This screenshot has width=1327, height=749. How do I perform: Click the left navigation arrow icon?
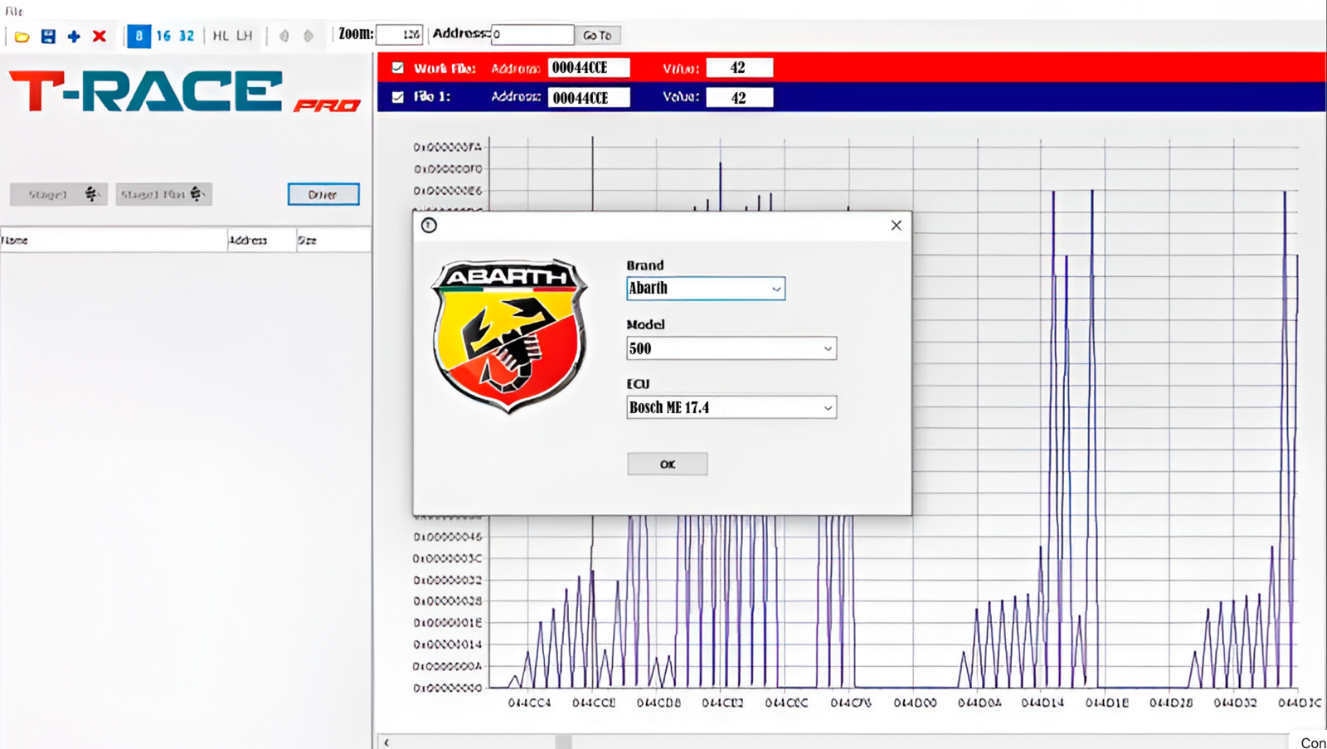pos(286,36)
